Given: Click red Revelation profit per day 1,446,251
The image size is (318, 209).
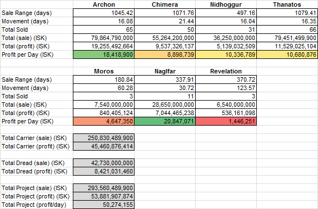Looking at the screenshot, I should [226, 121].
